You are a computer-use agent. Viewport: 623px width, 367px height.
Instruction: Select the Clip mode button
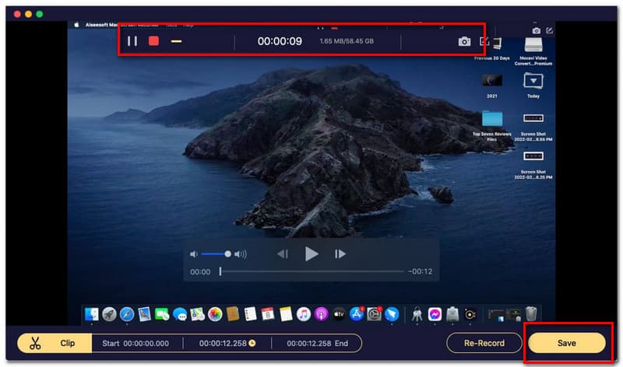tap(67, 343)
